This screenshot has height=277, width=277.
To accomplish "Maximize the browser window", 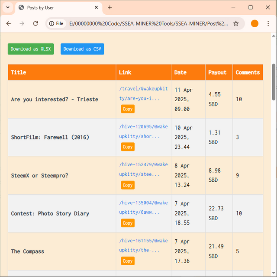I will coord(251,7).
